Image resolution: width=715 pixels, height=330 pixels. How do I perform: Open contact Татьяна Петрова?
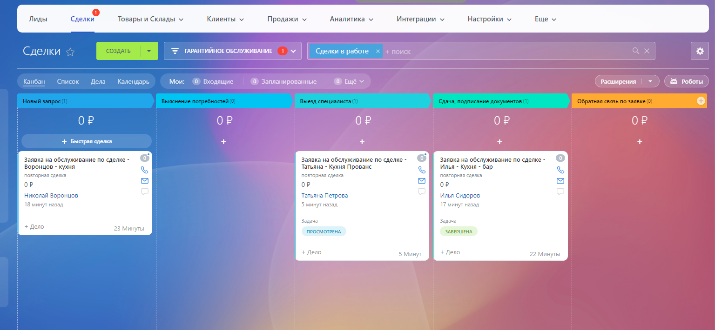[324, 196]
